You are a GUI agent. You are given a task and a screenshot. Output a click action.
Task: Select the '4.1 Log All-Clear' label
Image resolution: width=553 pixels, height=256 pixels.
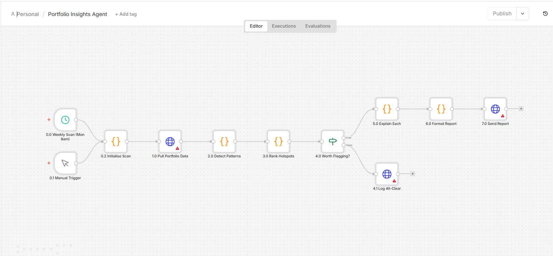pos(387,188)
